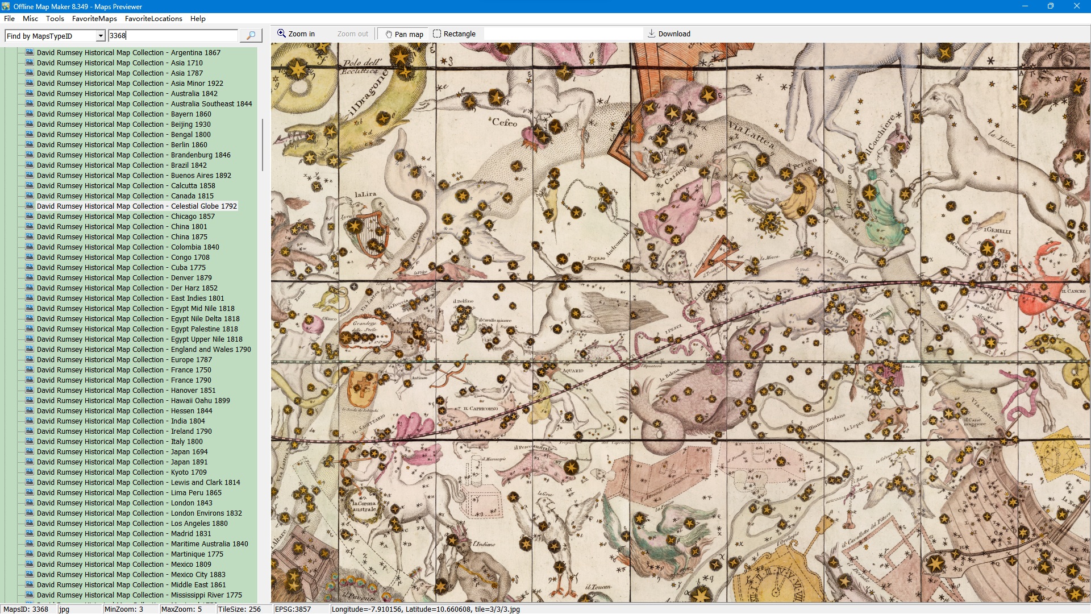Click map icon beside London 1843
This screenshot has width=1091, height=614.
30,503
